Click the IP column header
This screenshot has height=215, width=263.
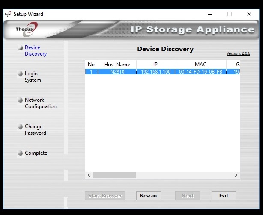coord(155,65)
